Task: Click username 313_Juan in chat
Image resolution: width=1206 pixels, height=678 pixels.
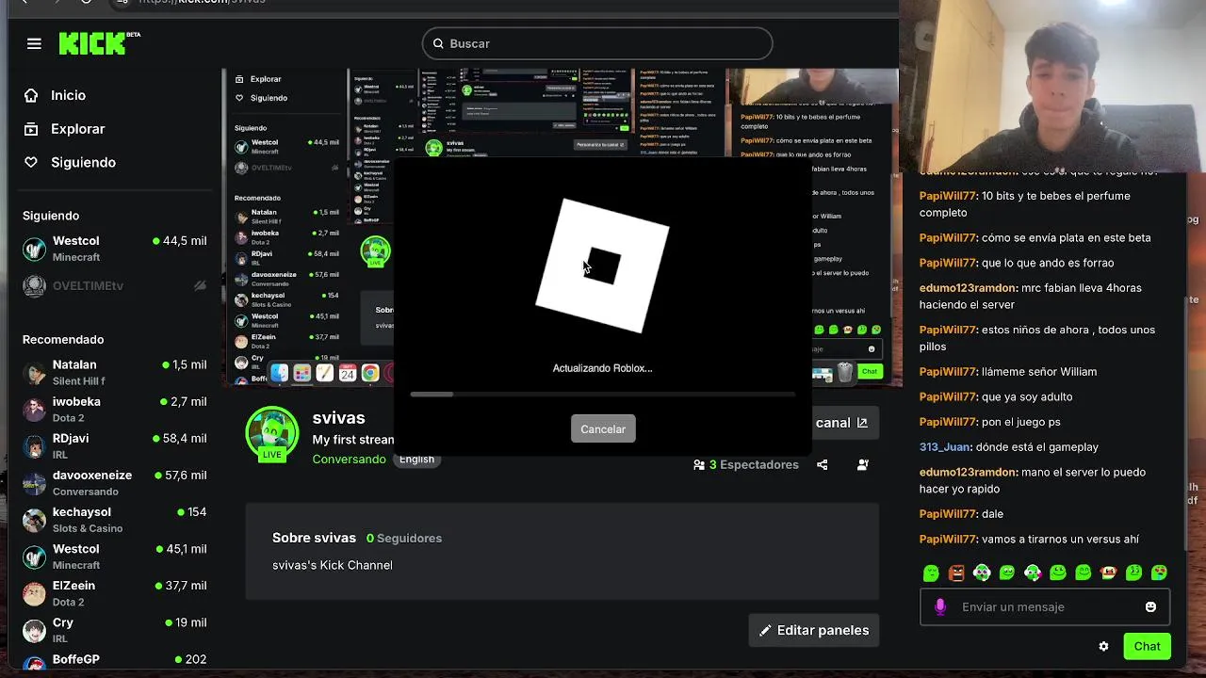Action: click(945, 447)
